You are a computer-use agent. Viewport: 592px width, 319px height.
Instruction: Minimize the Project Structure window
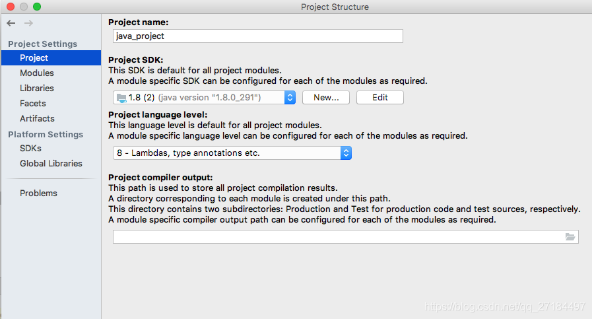pos(23,7)
